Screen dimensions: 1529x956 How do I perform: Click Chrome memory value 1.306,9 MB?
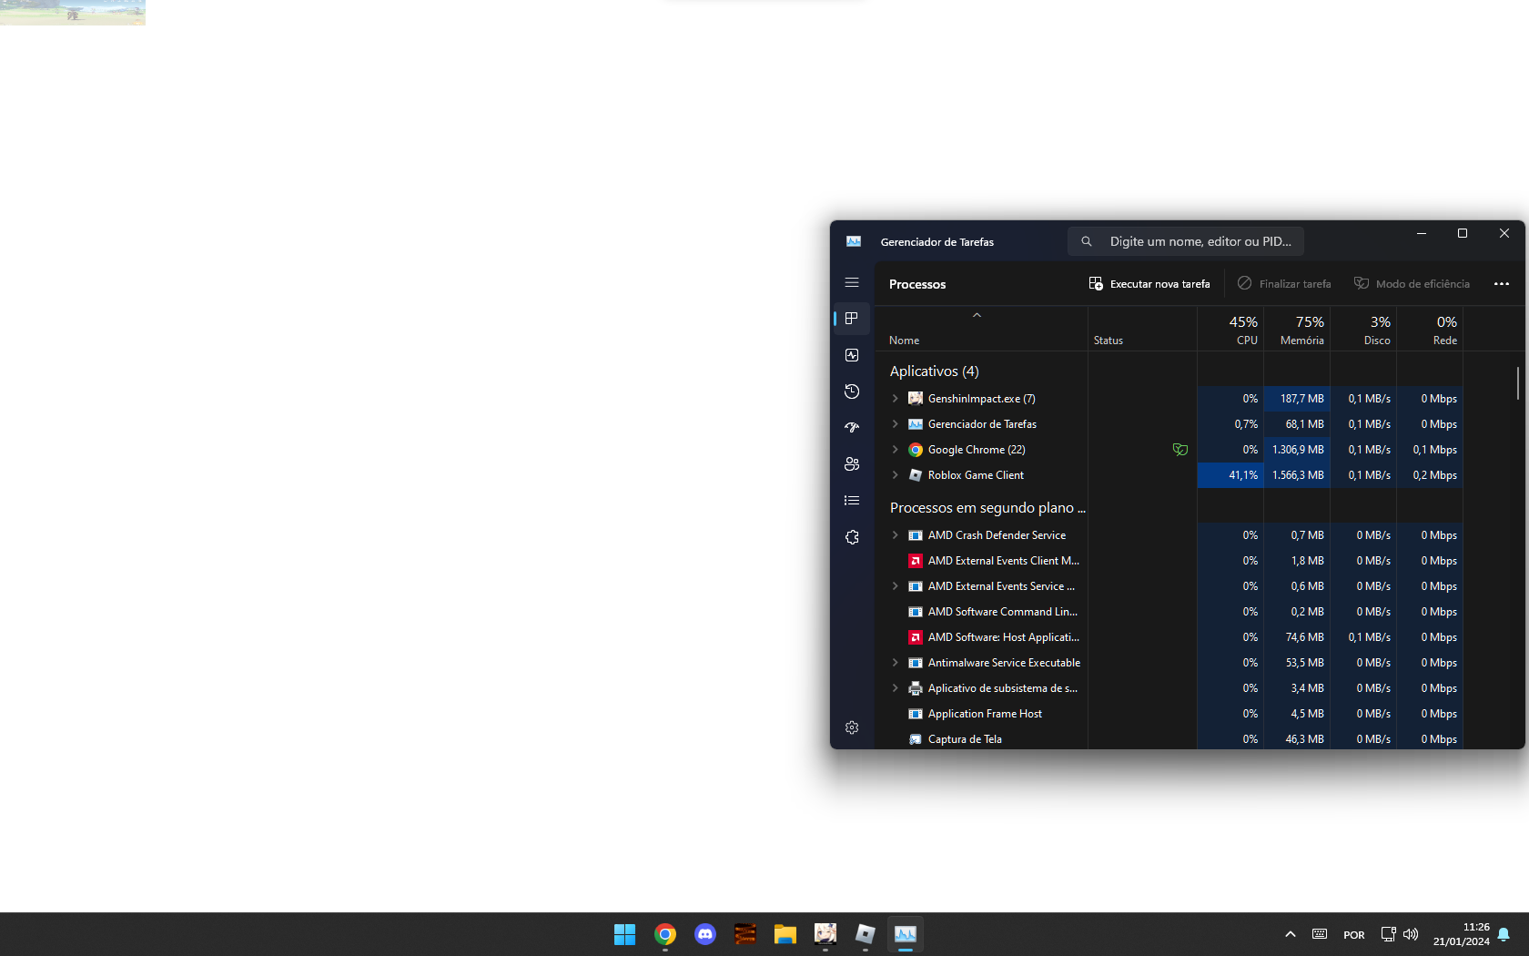[1298, 450]
